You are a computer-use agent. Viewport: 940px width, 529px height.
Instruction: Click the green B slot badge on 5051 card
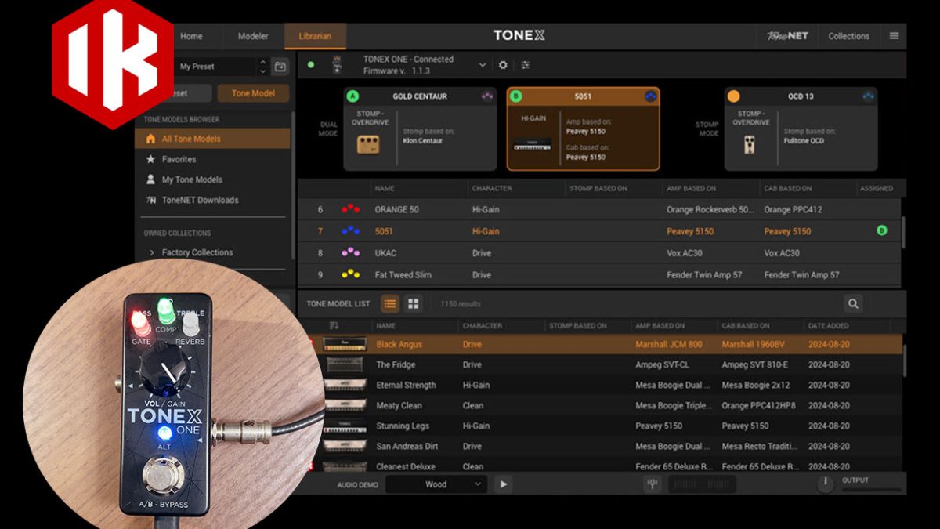pyautogui.click(x=515, y=96)
